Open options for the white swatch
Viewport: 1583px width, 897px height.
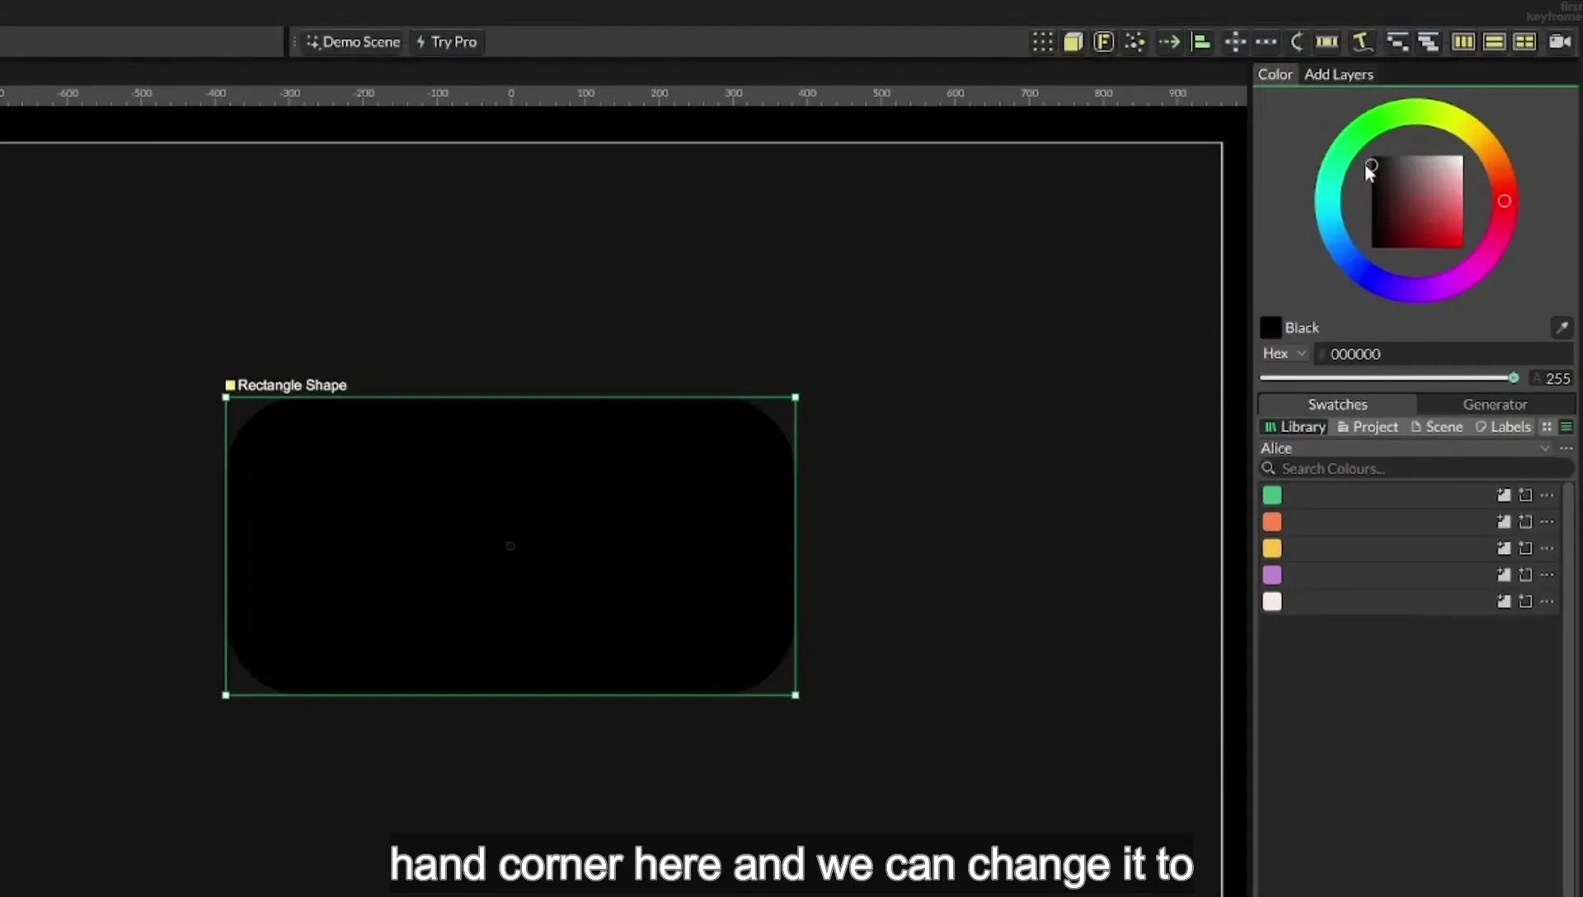tap(1547, 601)
